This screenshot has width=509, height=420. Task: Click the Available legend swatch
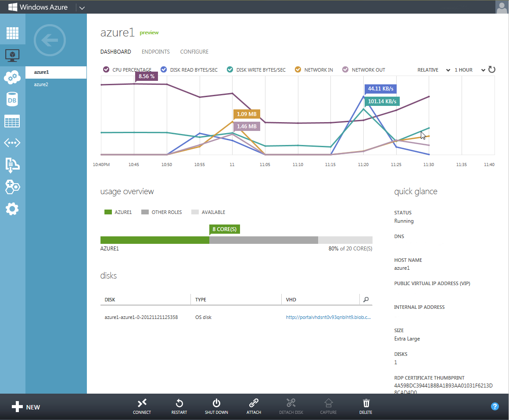tap(195, 212)
